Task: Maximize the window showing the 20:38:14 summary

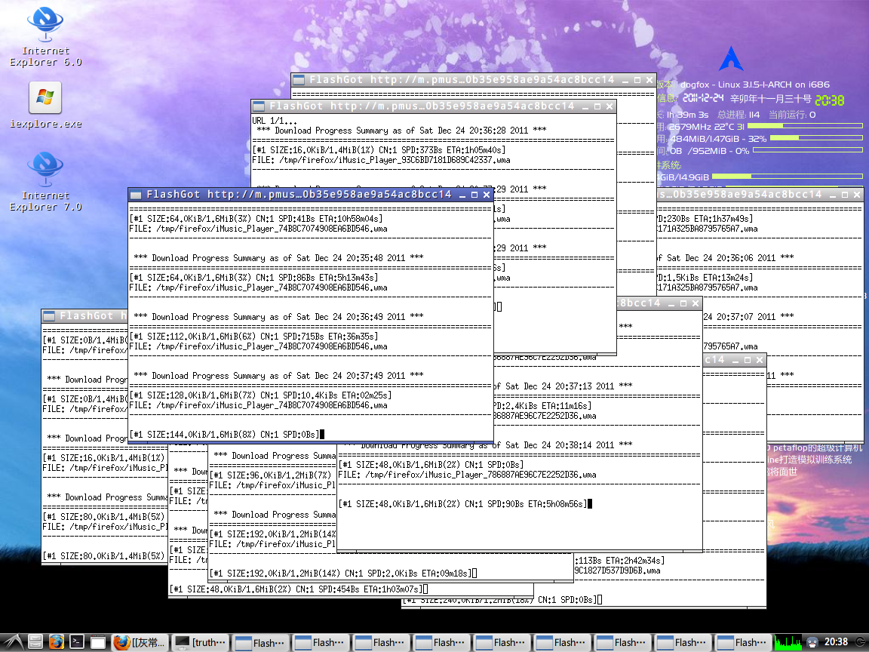Action: point(683,304)
